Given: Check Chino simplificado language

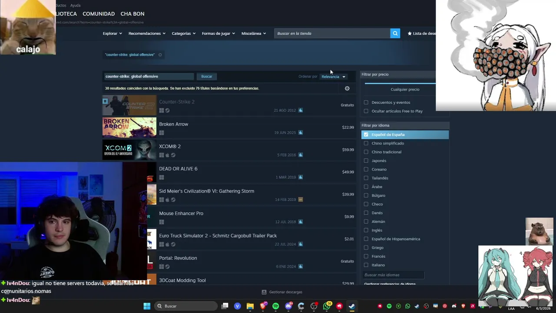Looking at the screenshot, I should tap(366, 143).
